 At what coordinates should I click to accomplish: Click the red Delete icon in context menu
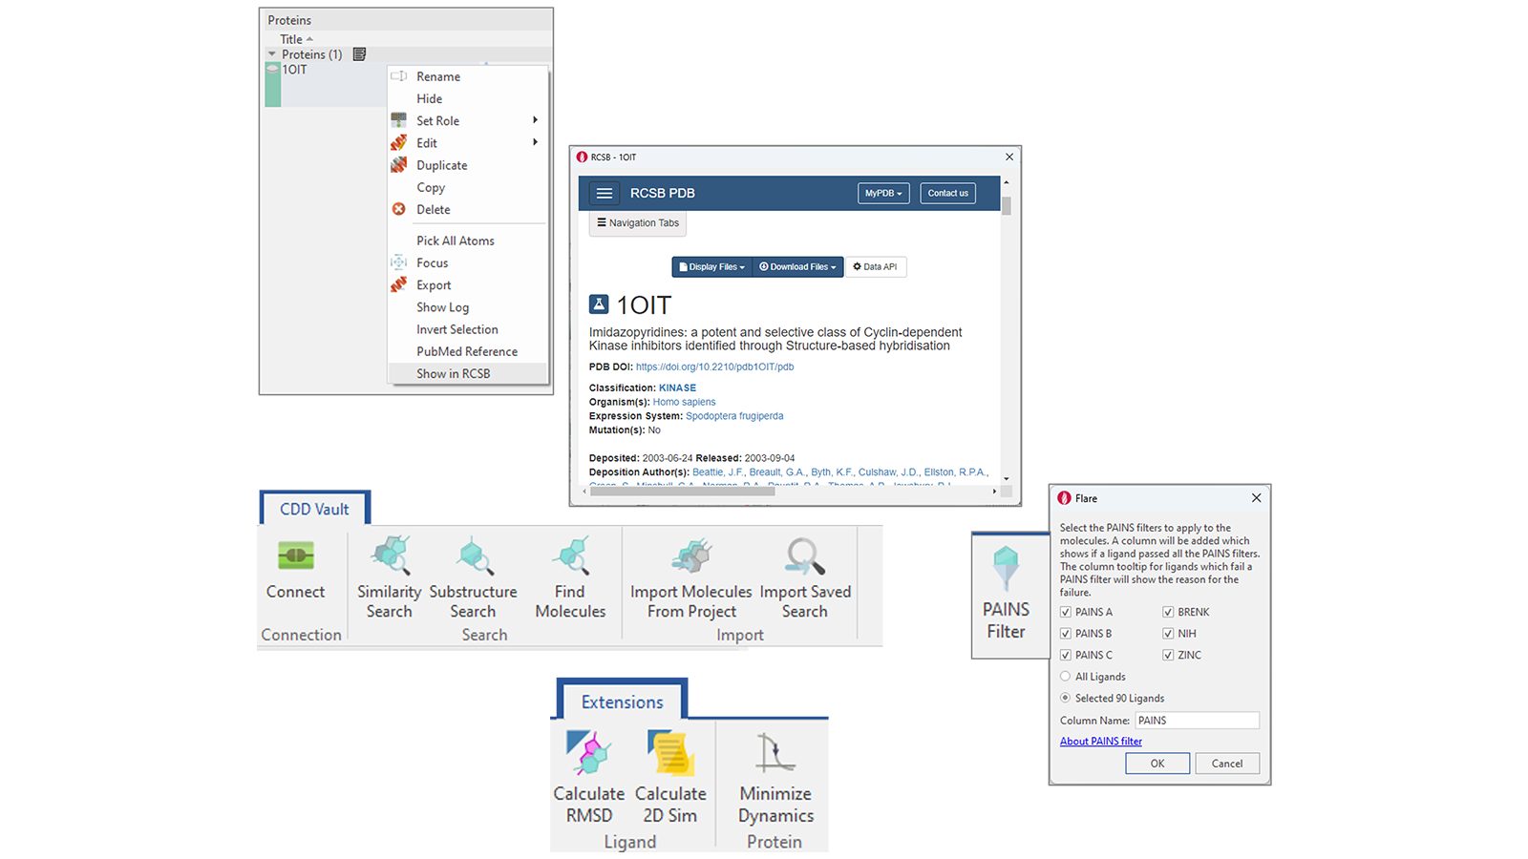[399, 209]
